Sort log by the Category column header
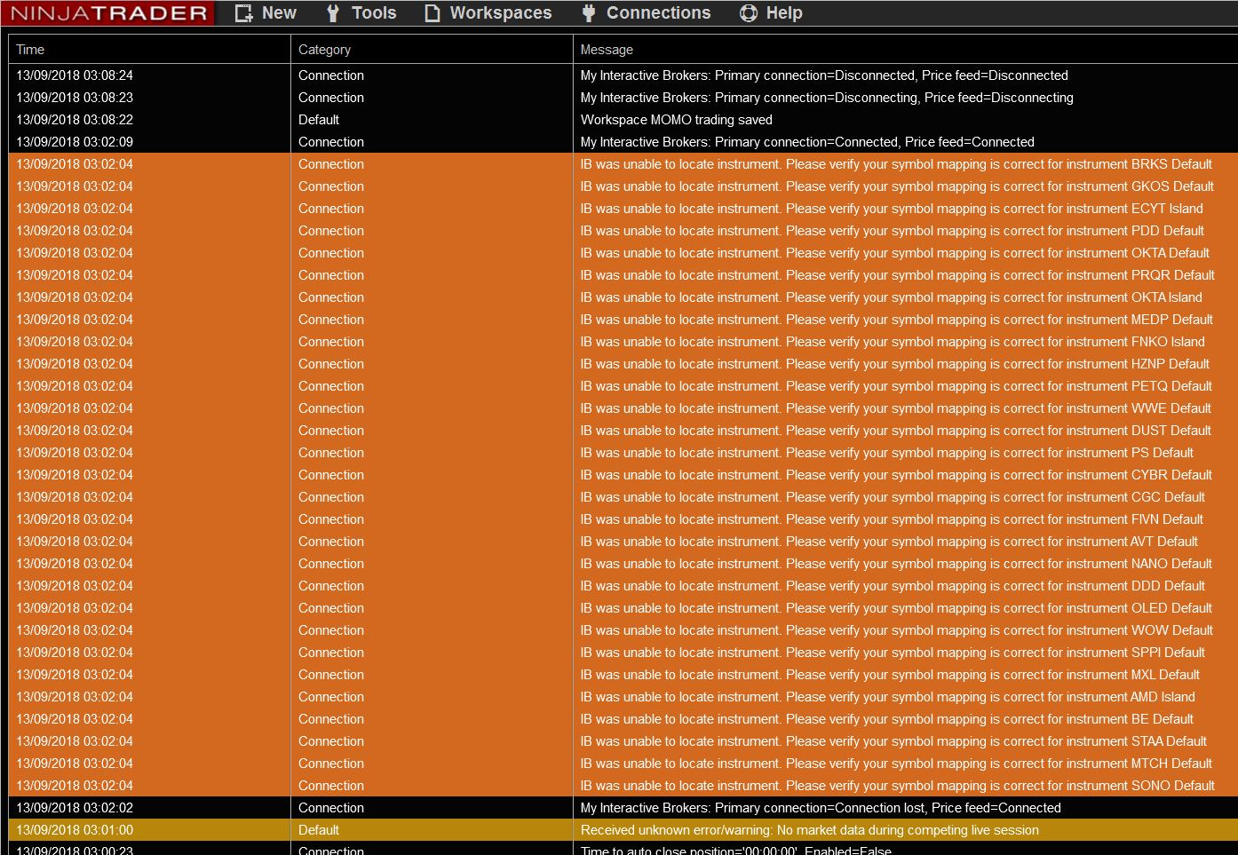The image size is (1238, 855). coord(432,50)
